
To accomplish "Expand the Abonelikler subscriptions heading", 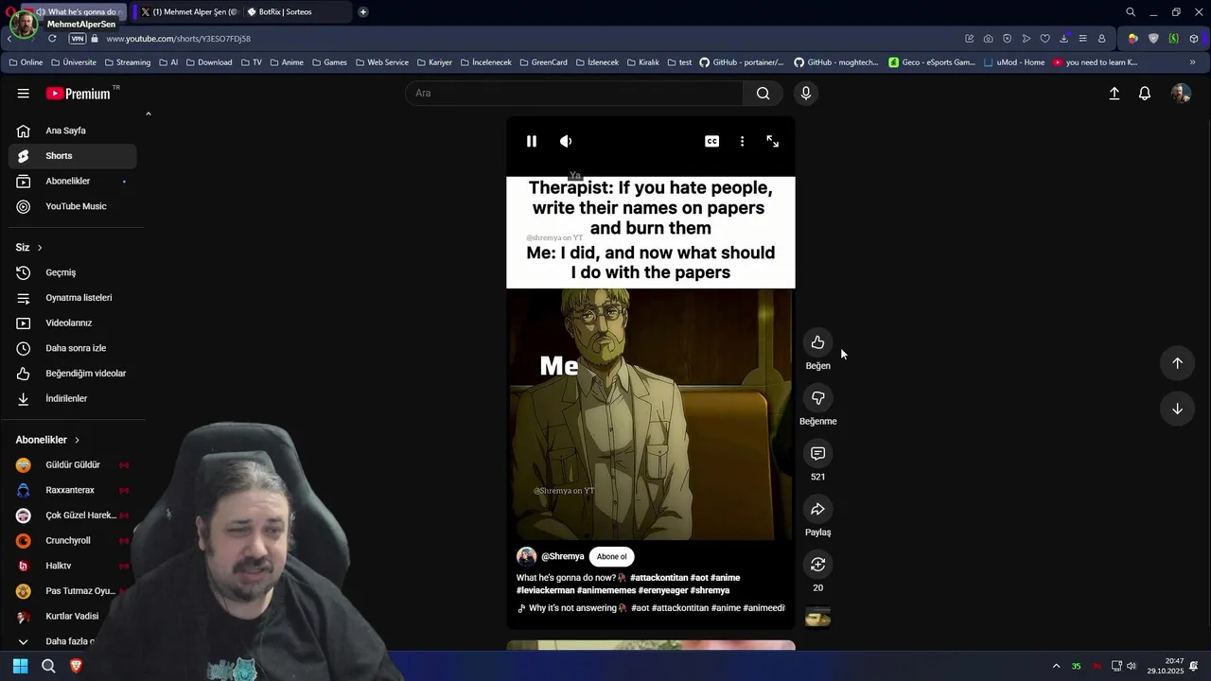I will [x=47, y=440].
